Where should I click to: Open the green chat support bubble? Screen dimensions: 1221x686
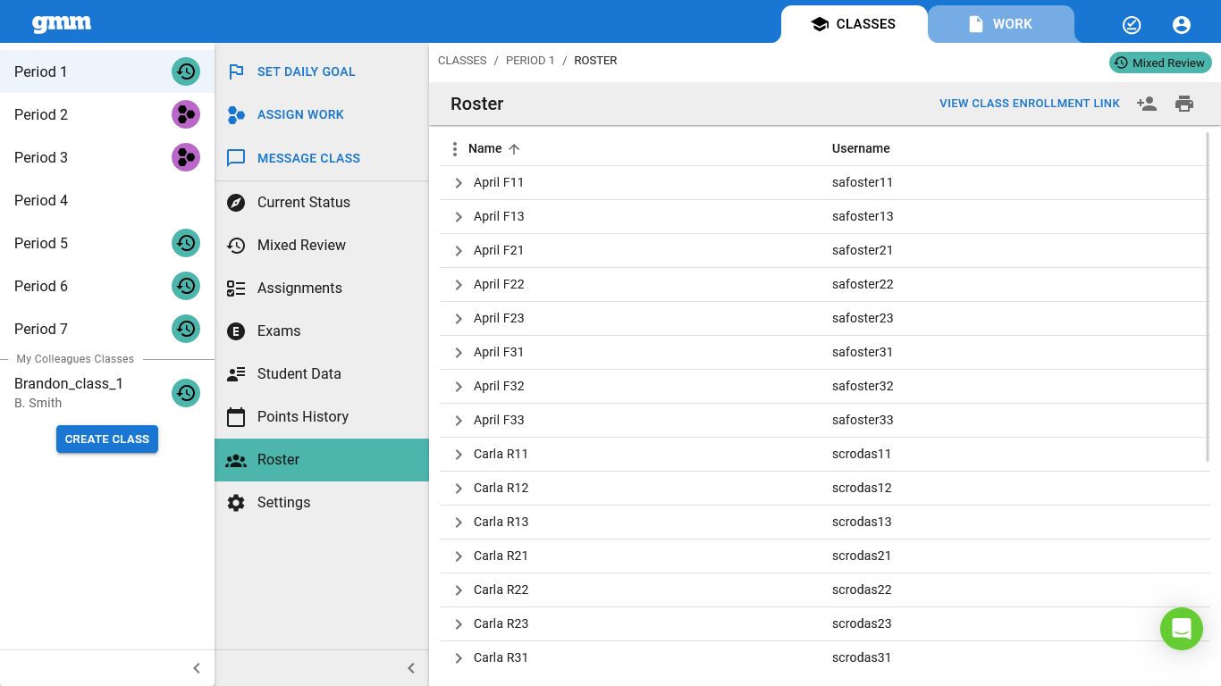(1182, 629)
